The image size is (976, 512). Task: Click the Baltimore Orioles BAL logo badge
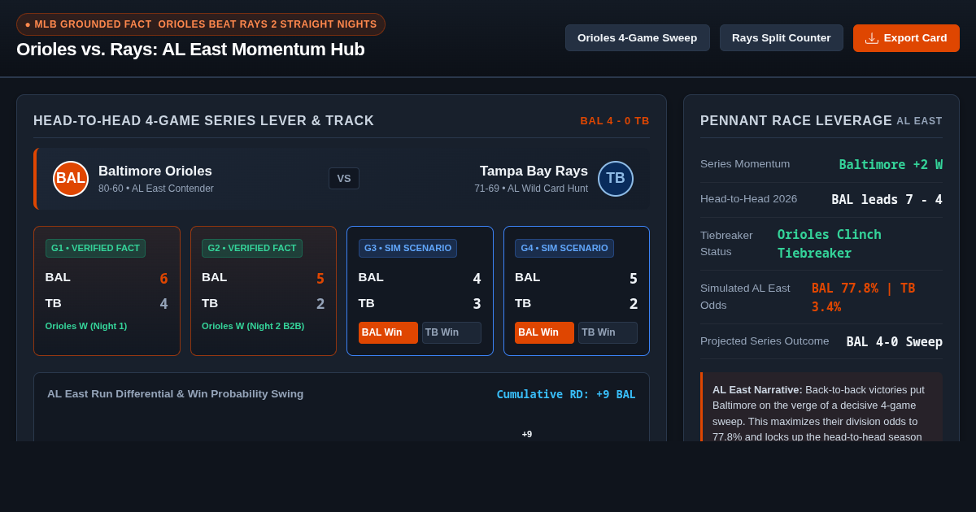[x=71, y=179]
